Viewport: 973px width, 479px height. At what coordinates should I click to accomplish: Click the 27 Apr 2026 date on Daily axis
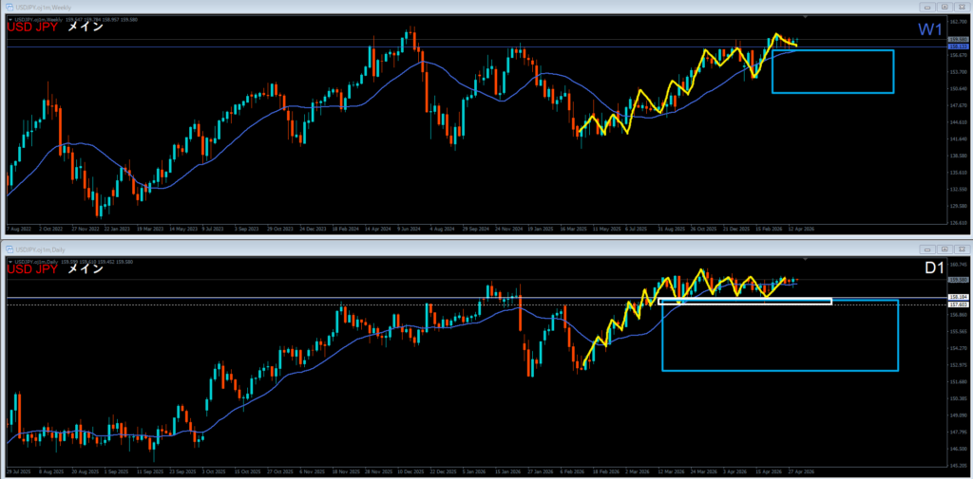(x=801, y=470)
